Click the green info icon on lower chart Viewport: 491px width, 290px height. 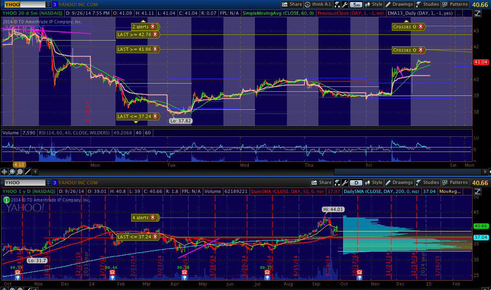point(6,200)
